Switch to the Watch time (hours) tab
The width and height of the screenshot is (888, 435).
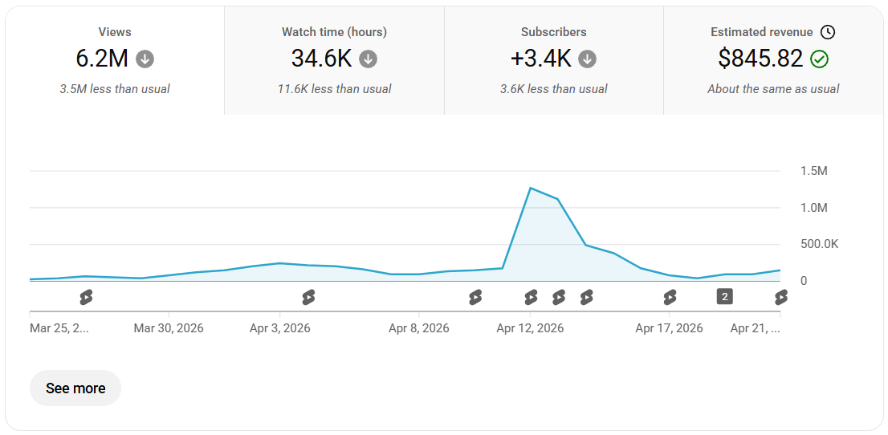(x=334, y=61)
